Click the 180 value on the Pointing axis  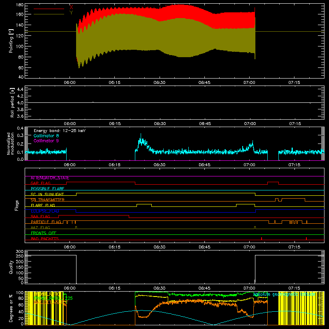[x=20, y=5]
